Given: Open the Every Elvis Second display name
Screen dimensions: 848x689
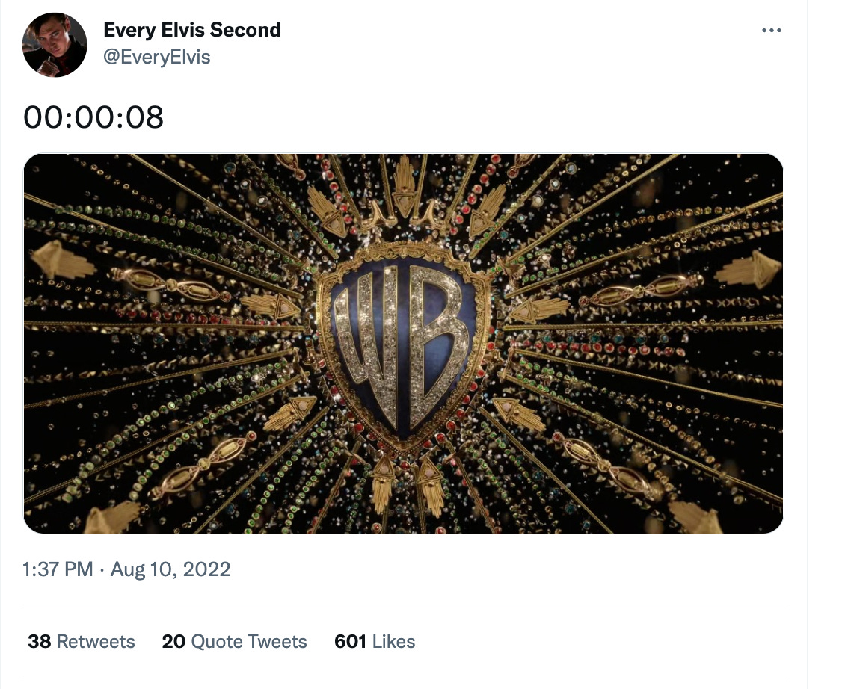Looking at the screenshot, I should (192, 30).
